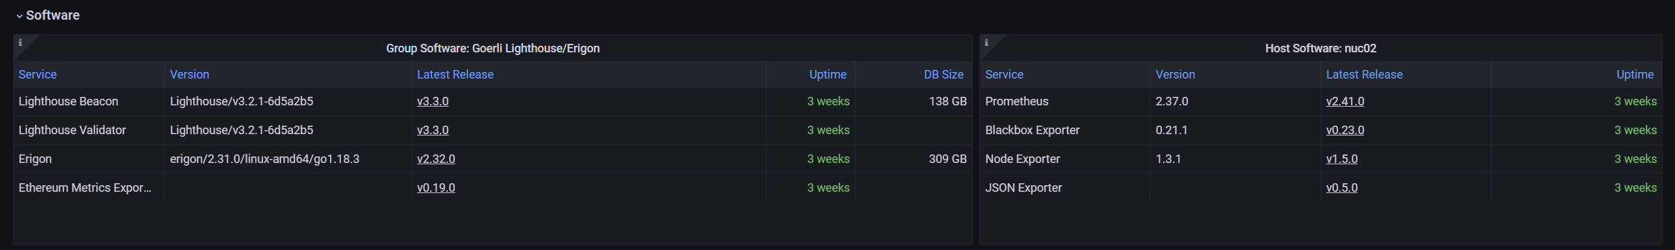Open Node Exporter v1.5.0 release link

(x=1342, y=159)
